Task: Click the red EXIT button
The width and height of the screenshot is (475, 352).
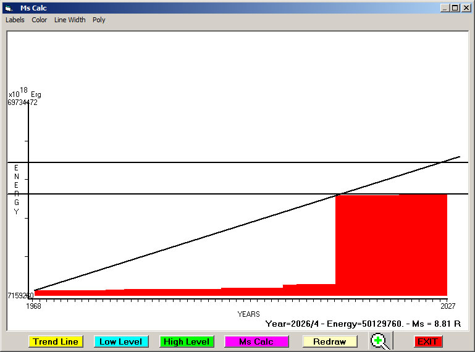Action: pyautogui.click(x=427, y=342)
